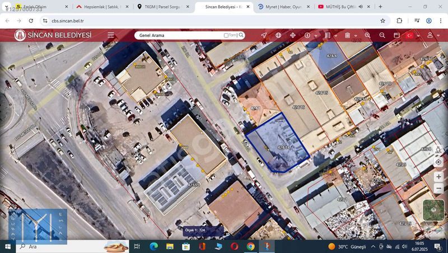
Task: Type in the Genel Arama search field
Action: 178,35
